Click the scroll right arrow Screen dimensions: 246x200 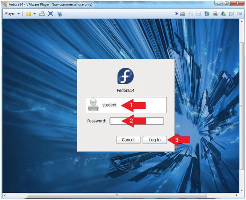tap(237, 195)
